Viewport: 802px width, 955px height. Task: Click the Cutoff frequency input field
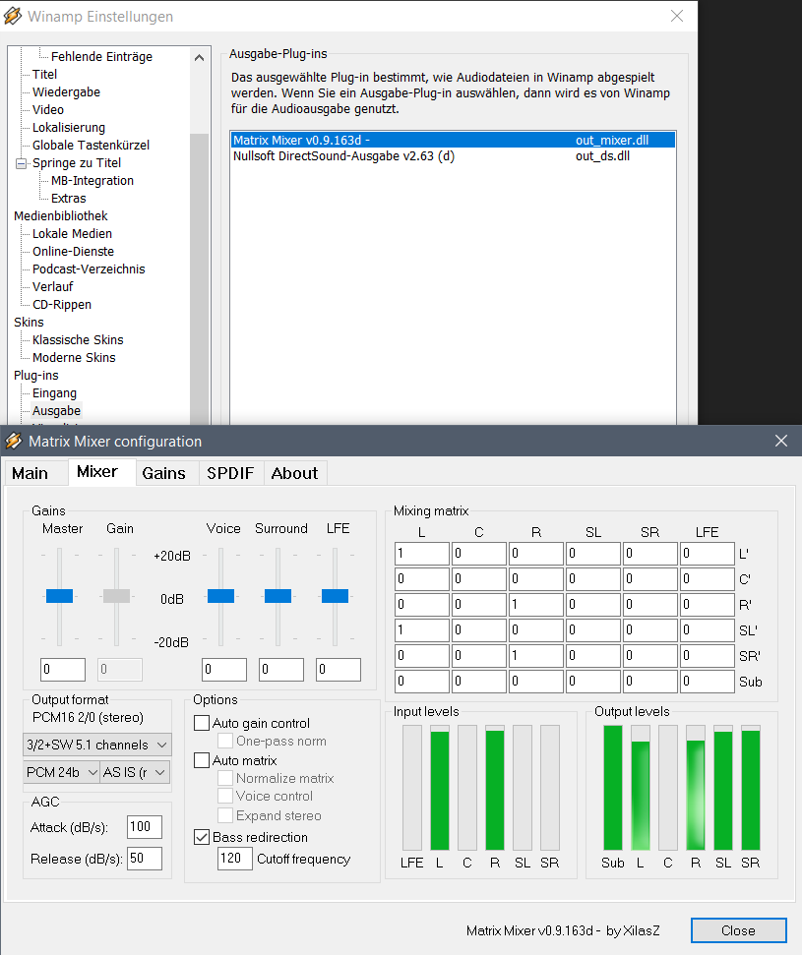click(234, 859)
